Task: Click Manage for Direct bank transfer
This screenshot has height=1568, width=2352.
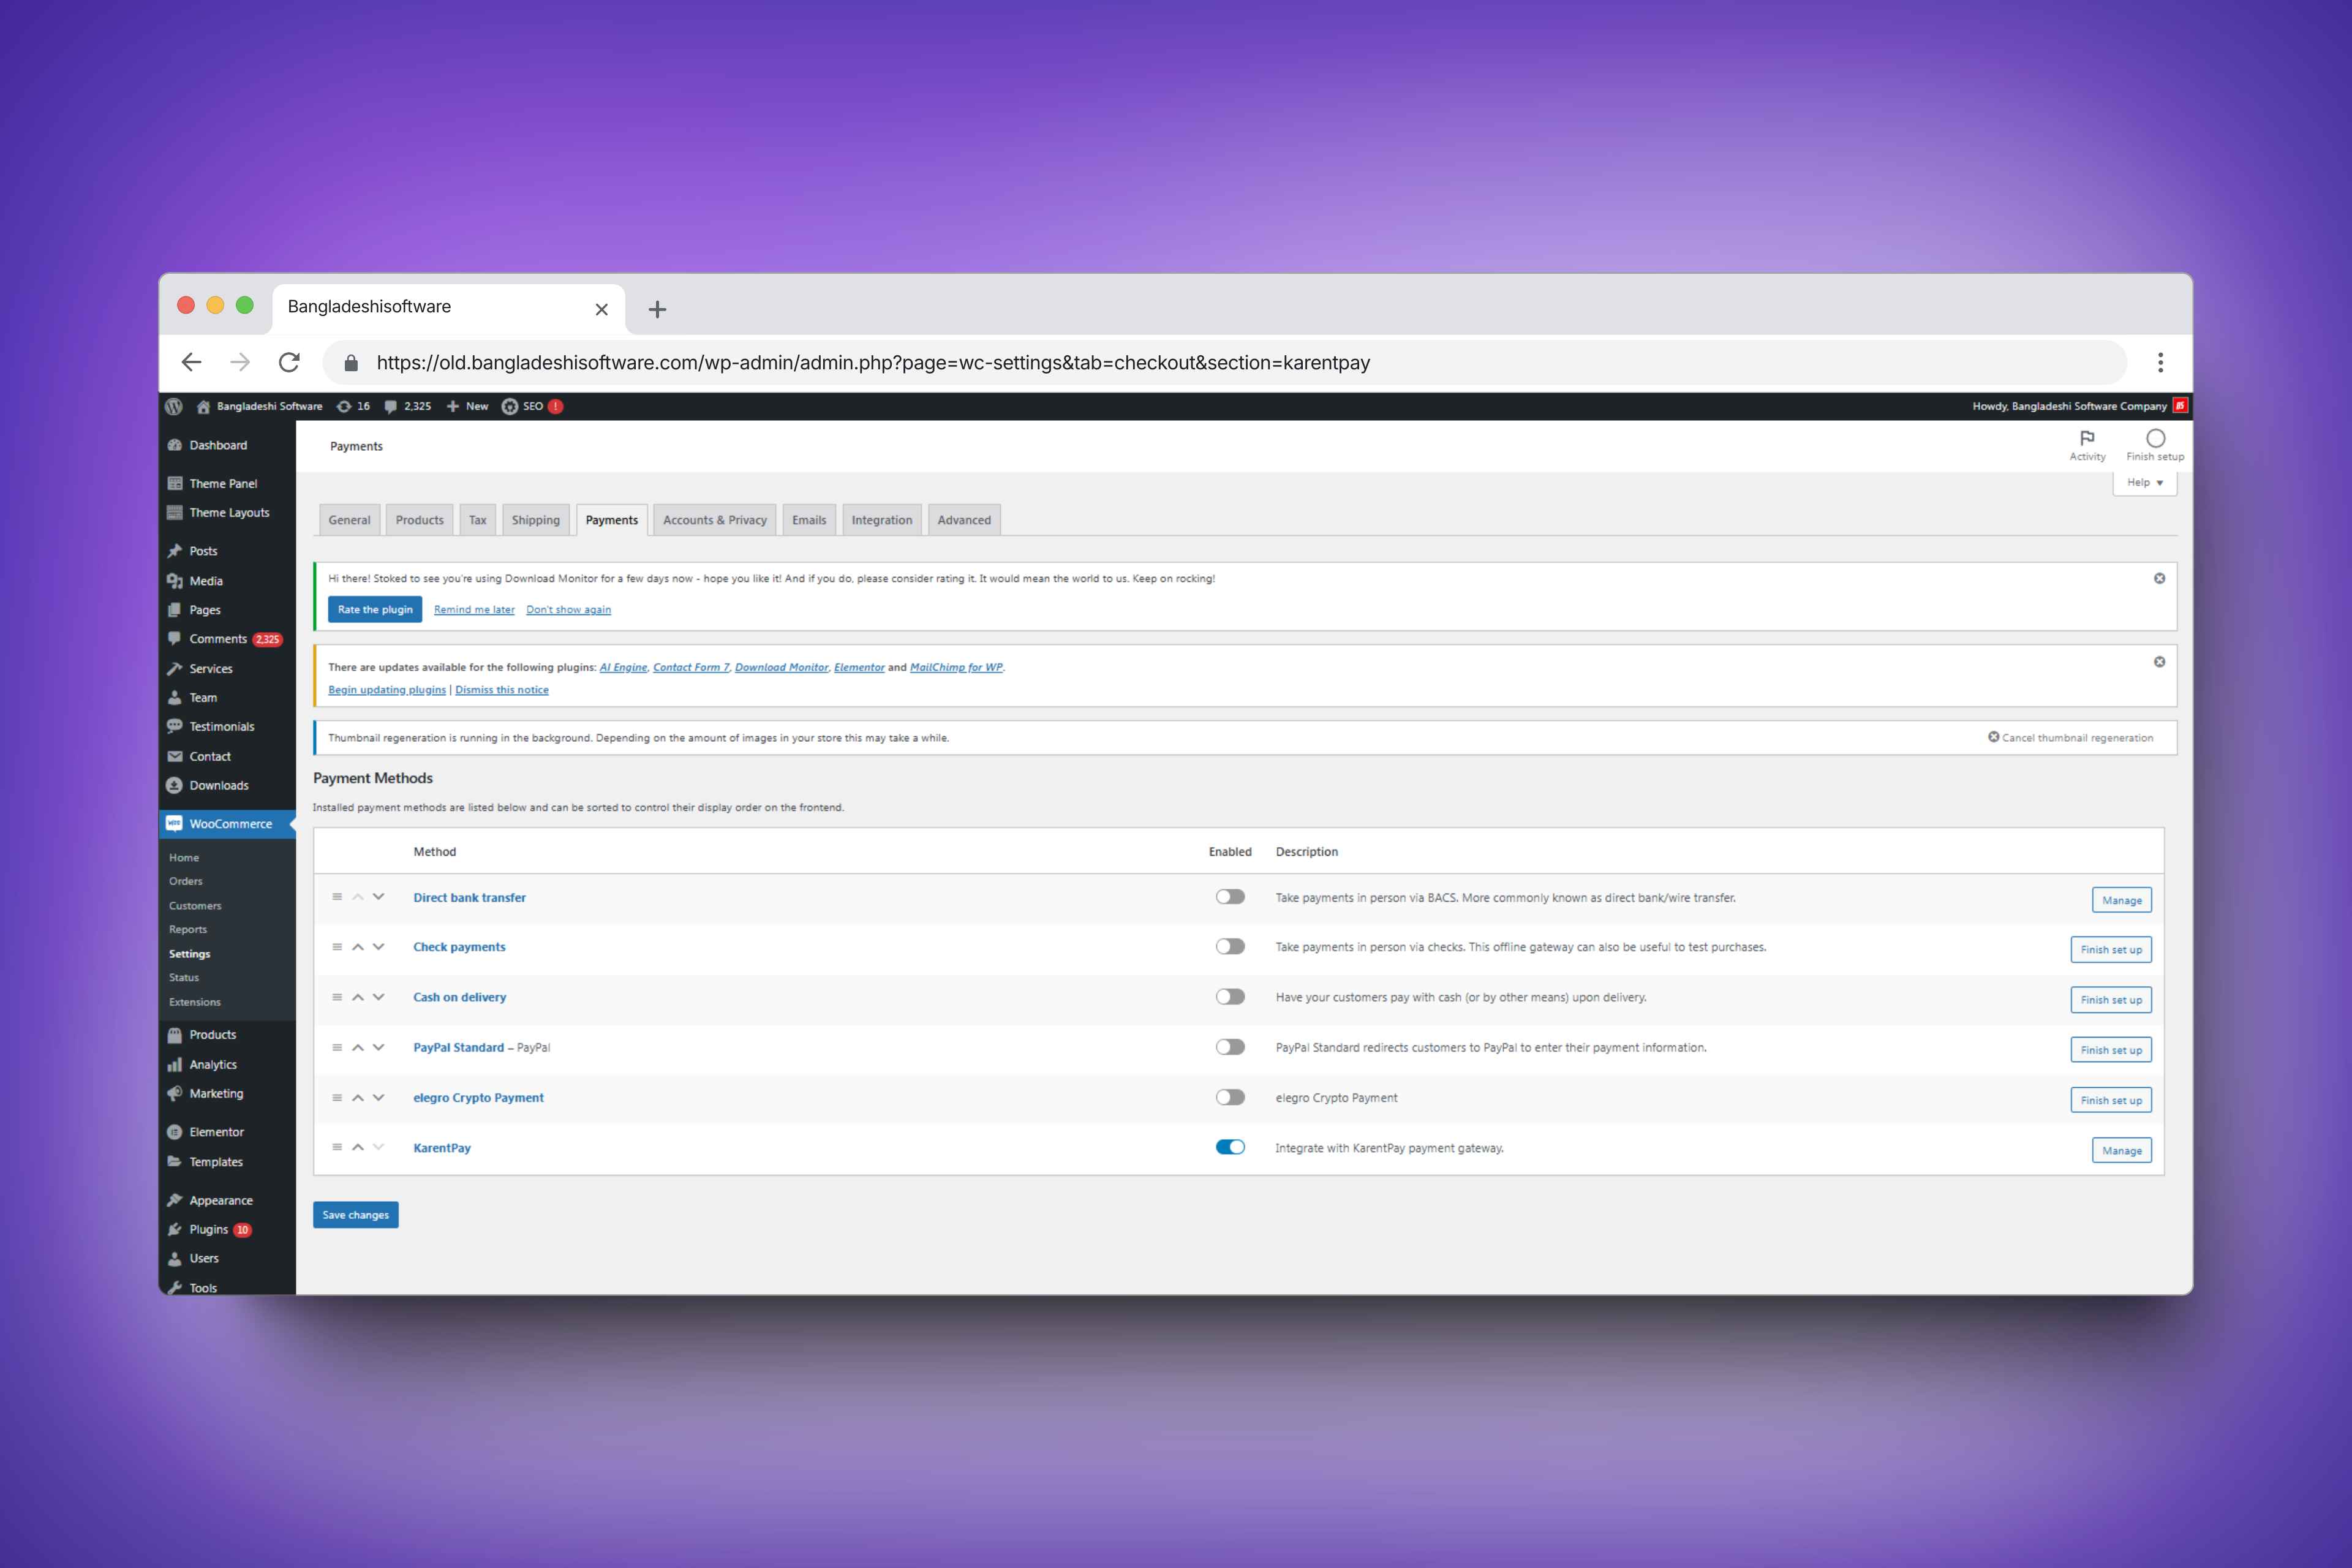Action: (2121, 900)
